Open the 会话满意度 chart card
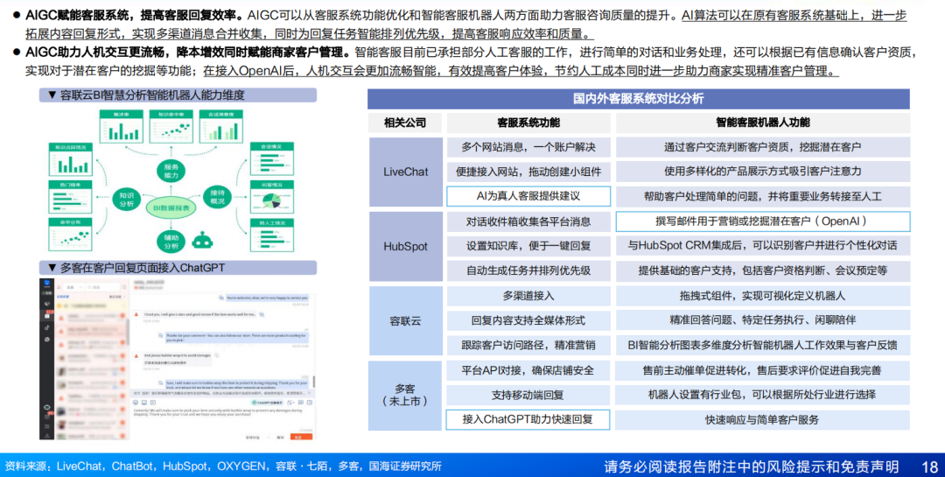Screen dimensions: 945x477 click(x=221, y=127)
